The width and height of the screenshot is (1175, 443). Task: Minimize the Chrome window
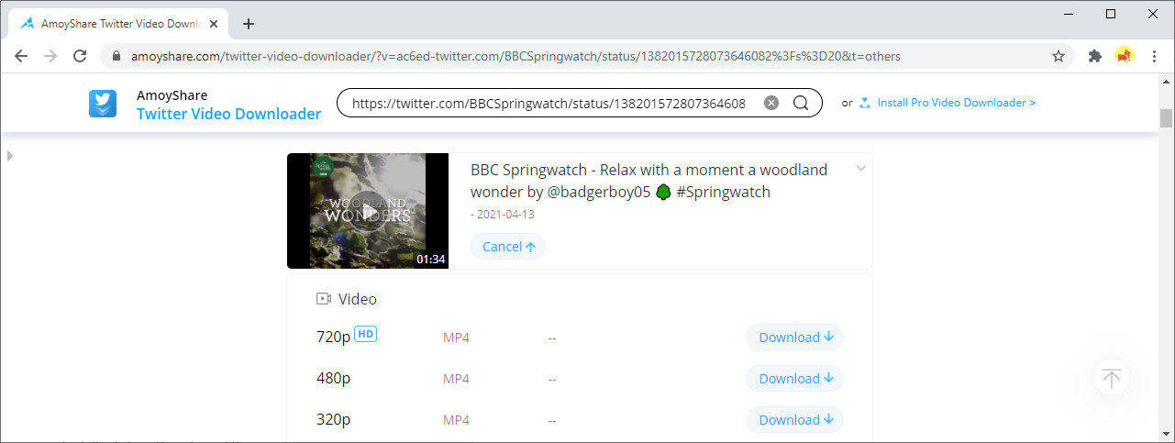point(1069,14)
